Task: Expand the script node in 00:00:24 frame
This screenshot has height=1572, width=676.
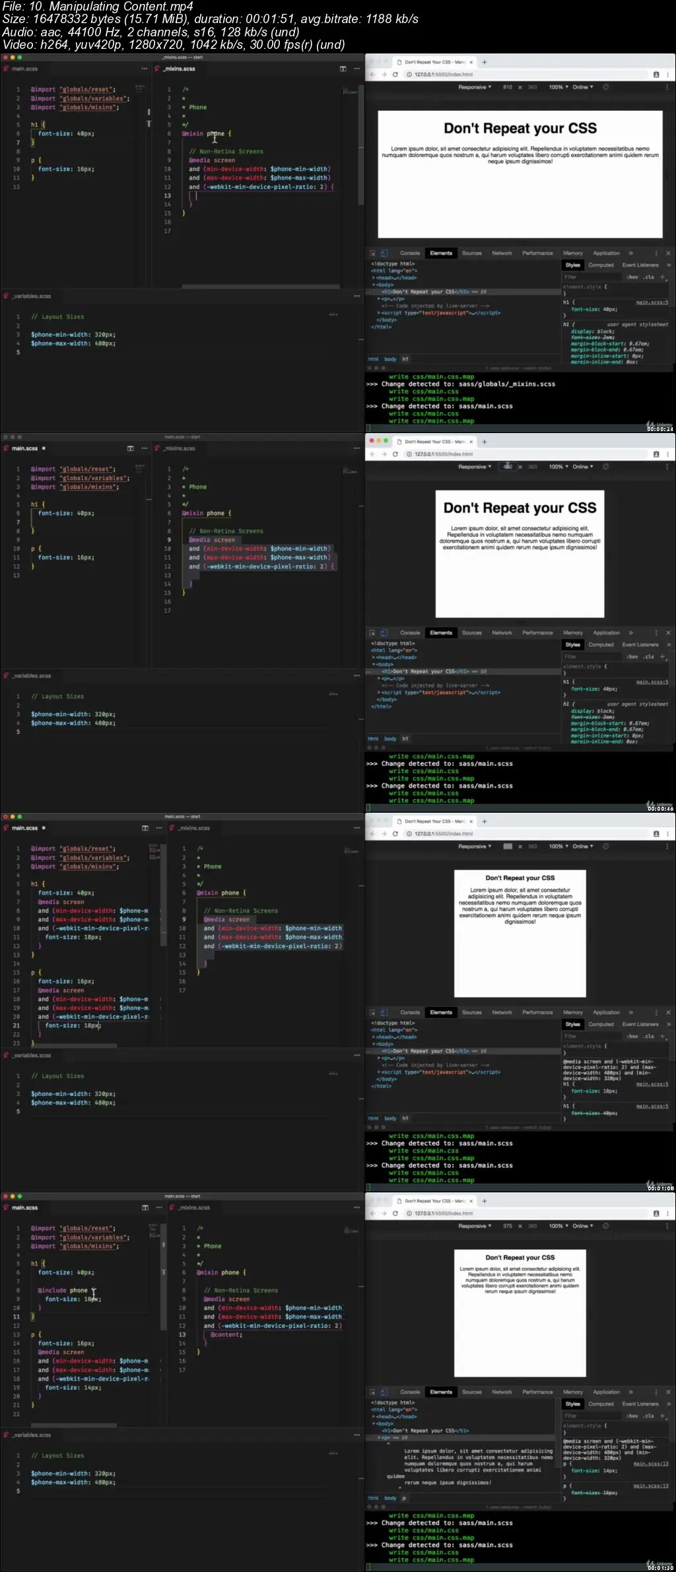Action: (x=379, y=313)
